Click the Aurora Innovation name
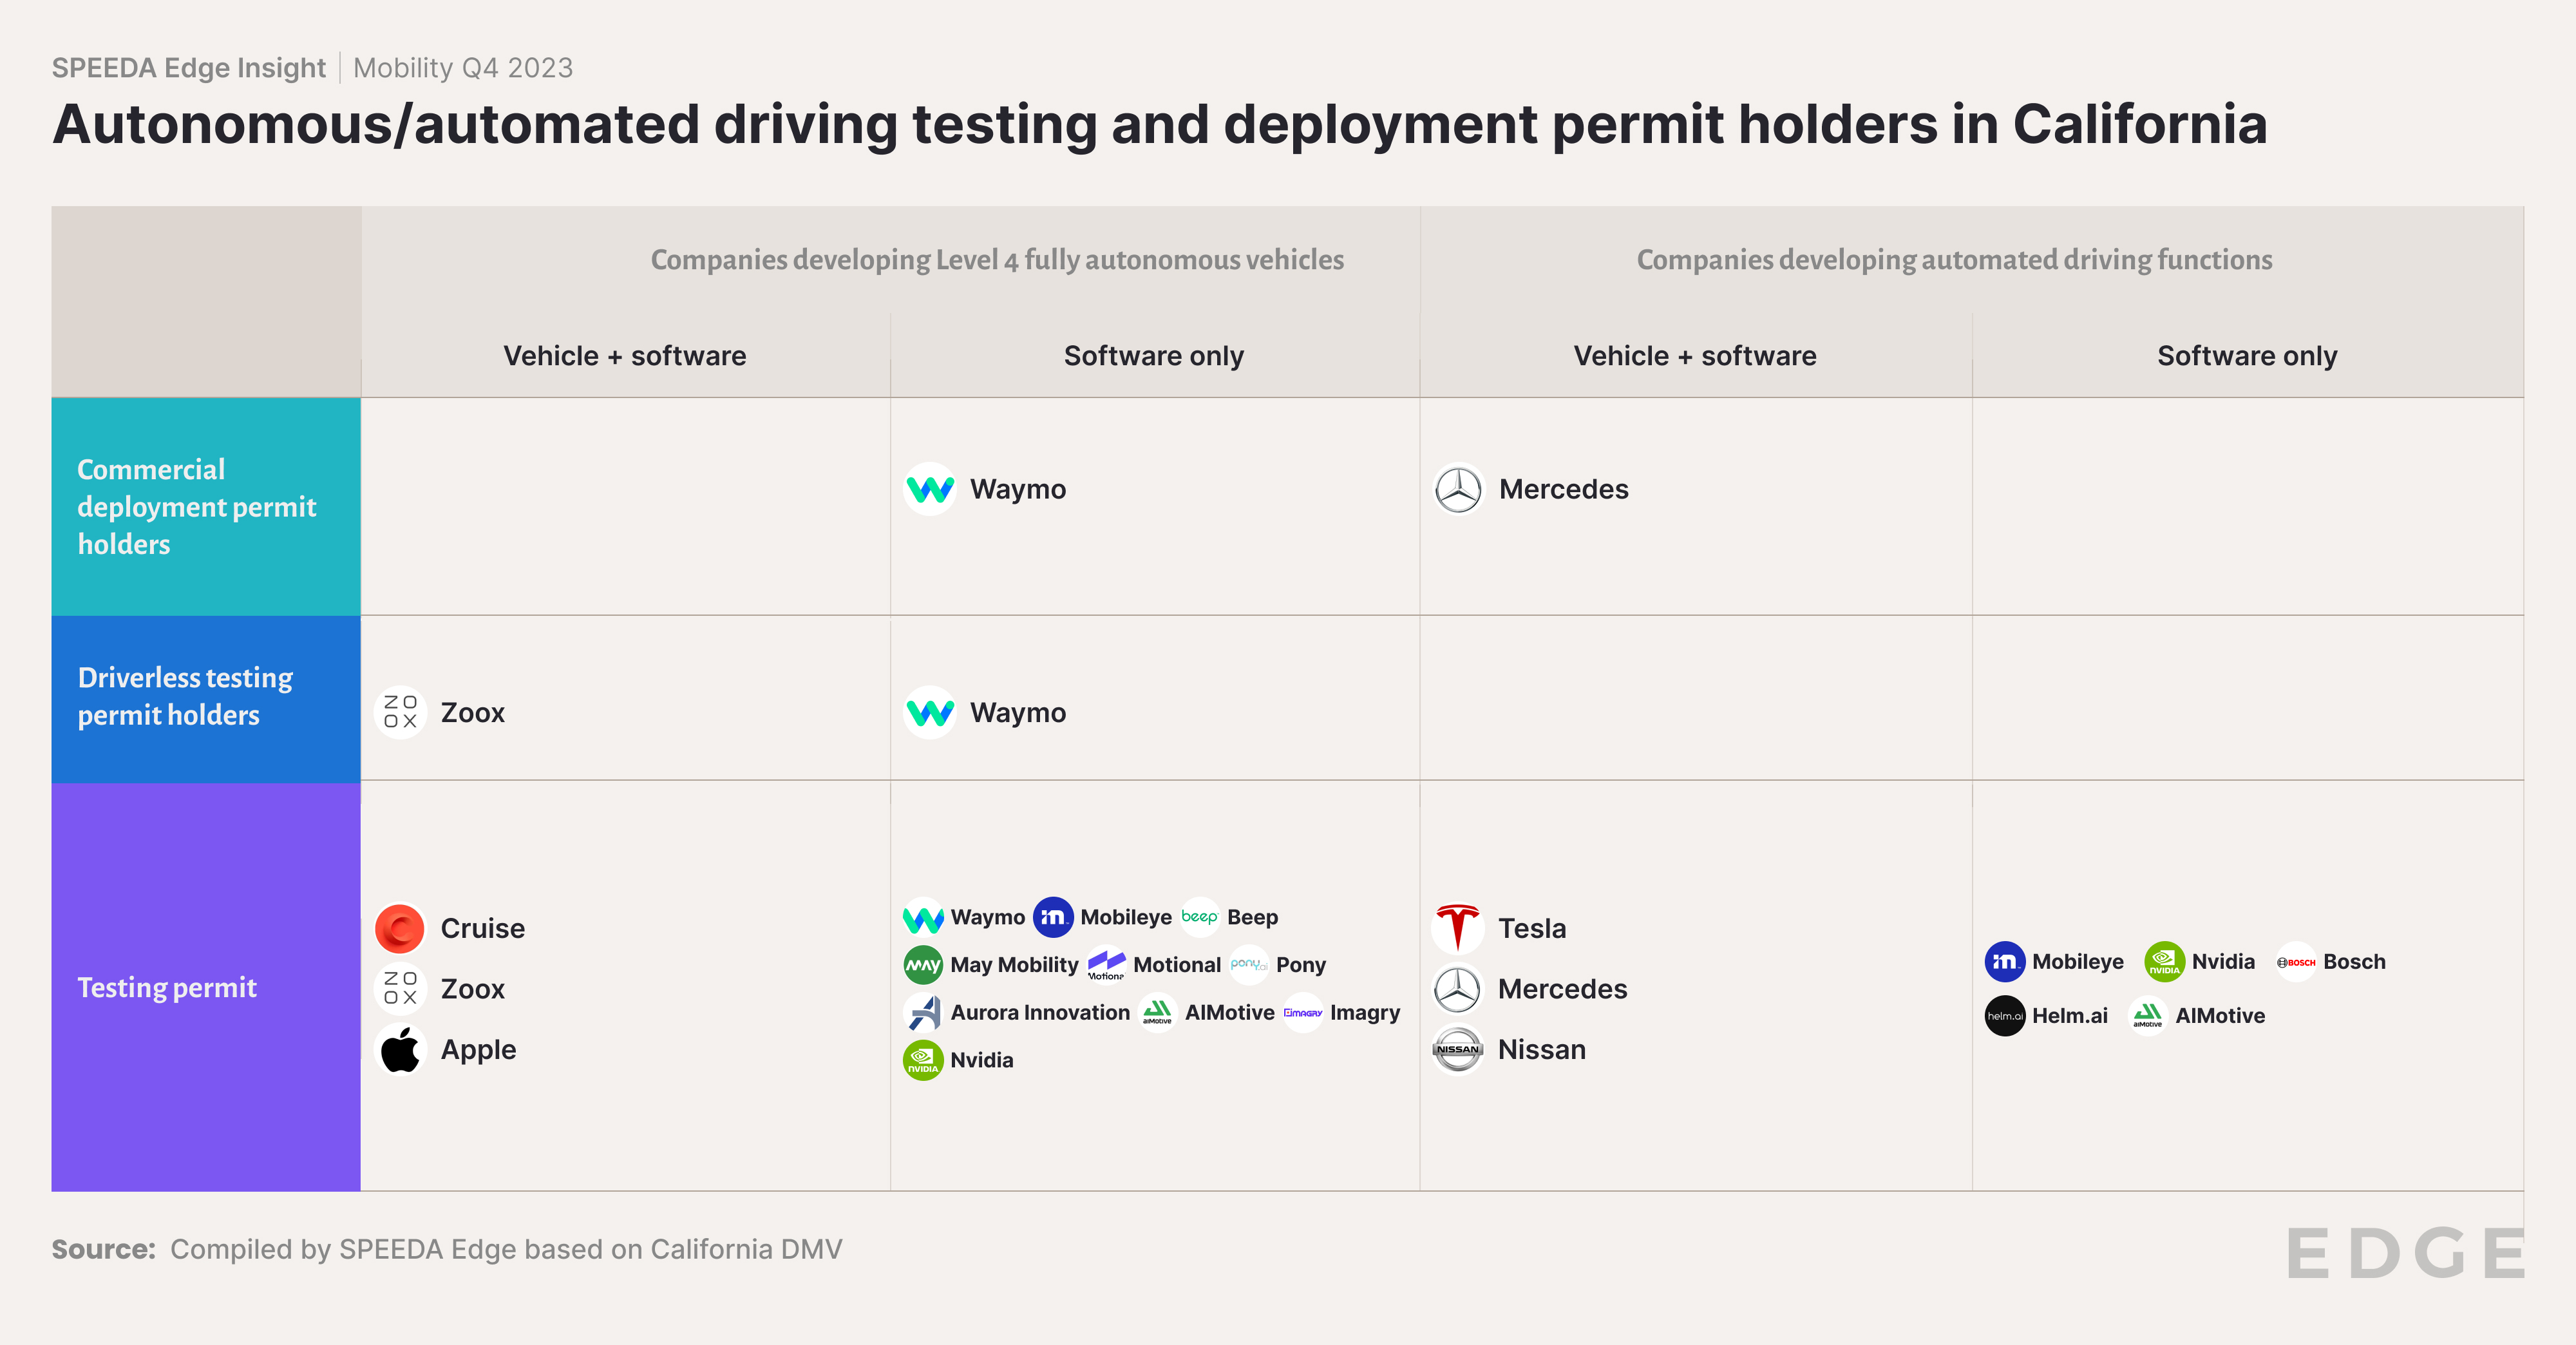The height and width of the screenshot is (1345, 2576). [x=1040, y=1012]
